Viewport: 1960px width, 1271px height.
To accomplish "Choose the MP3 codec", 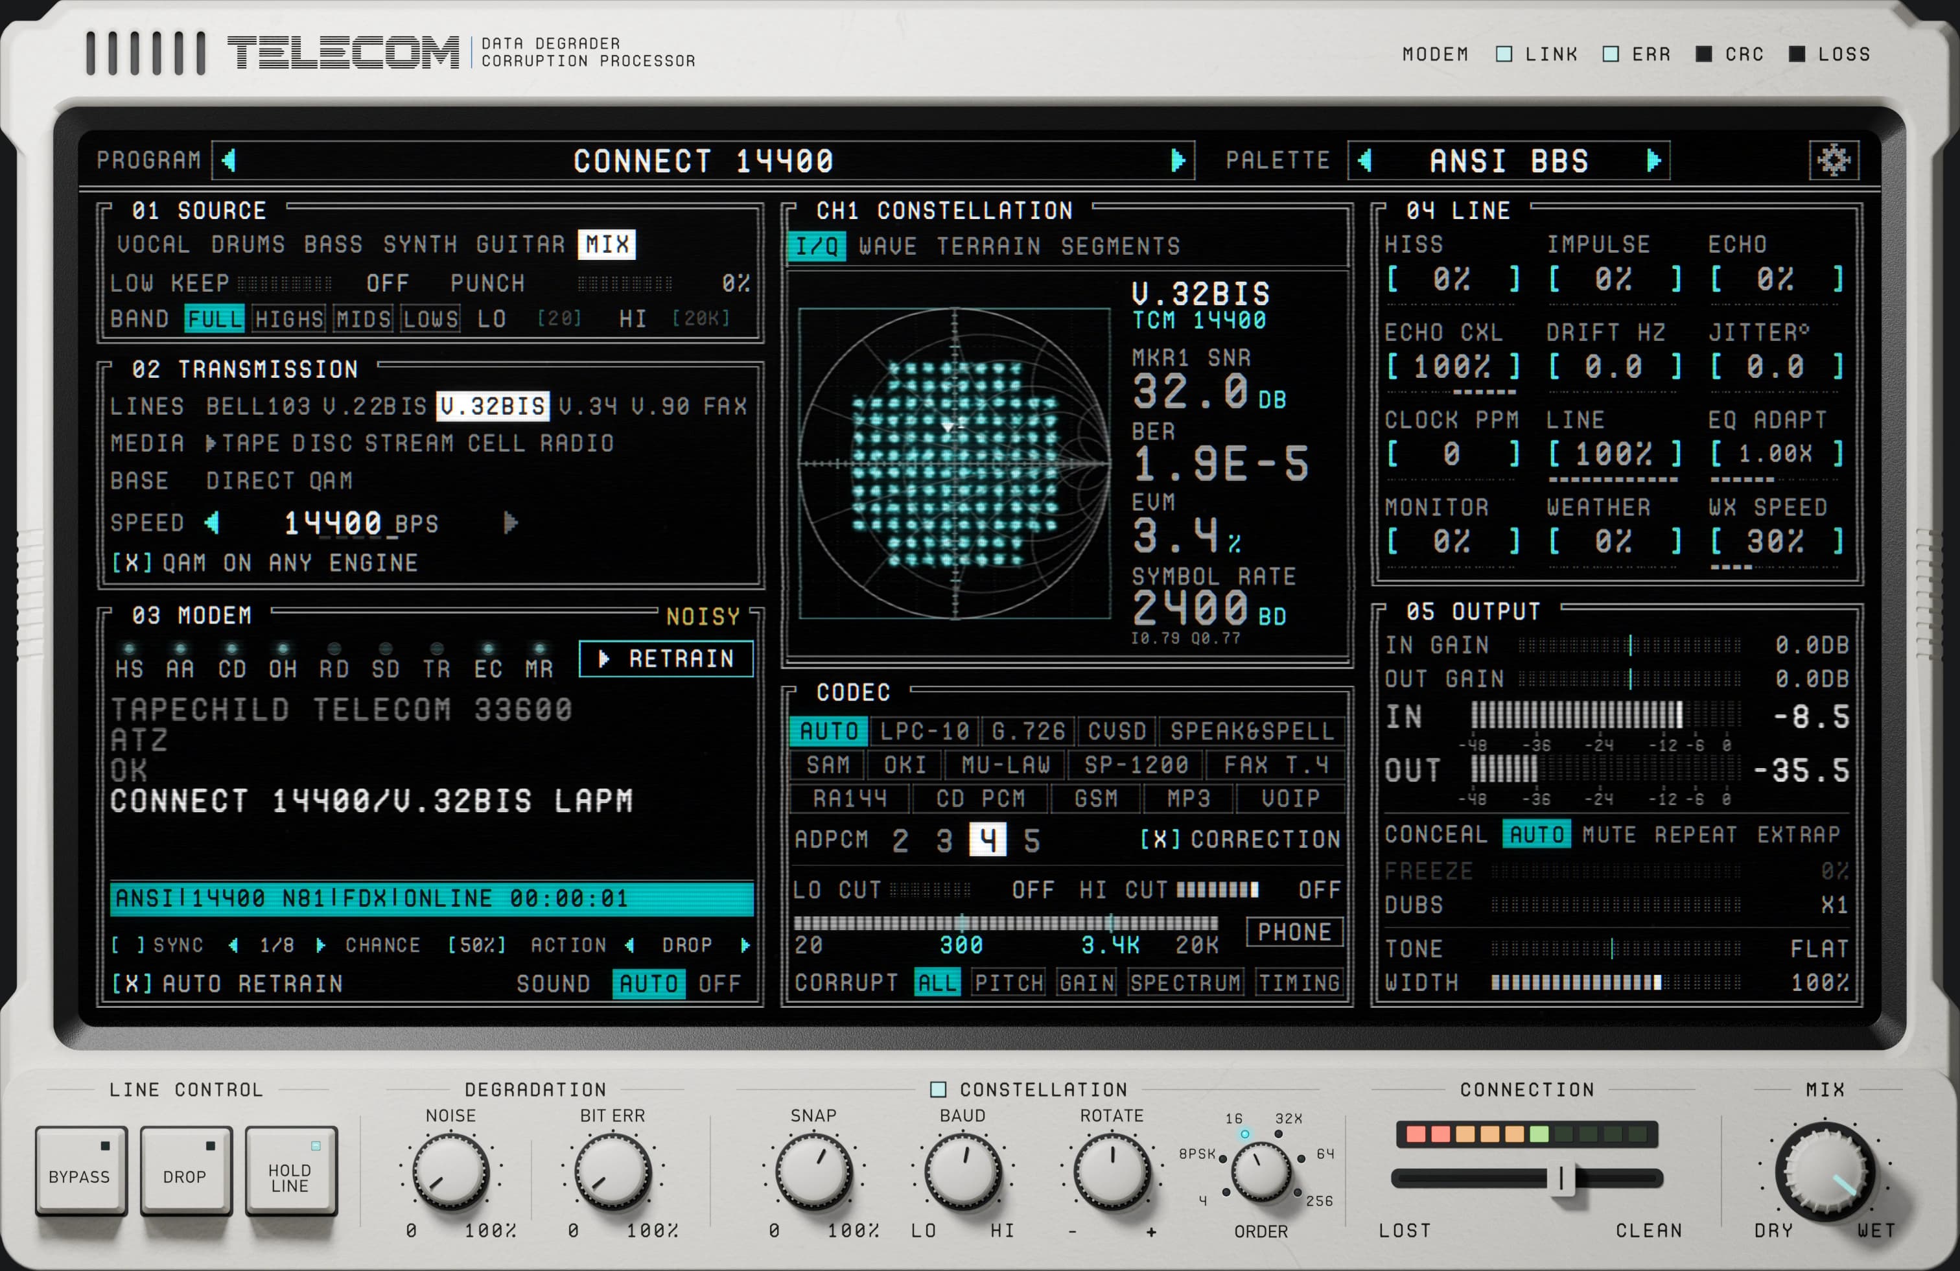I will pyautogui.click(x=1188, y=799).
